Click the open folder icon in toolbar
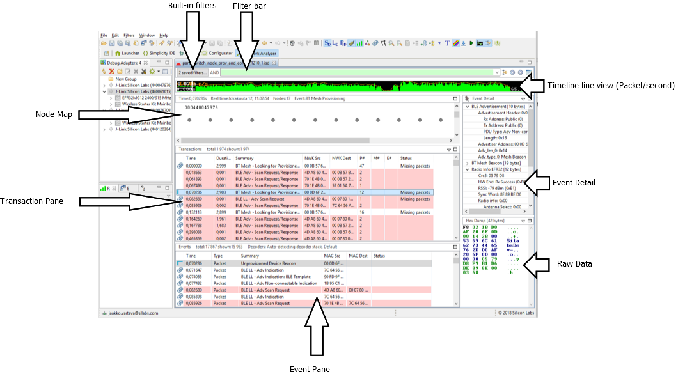 [104, 43]
